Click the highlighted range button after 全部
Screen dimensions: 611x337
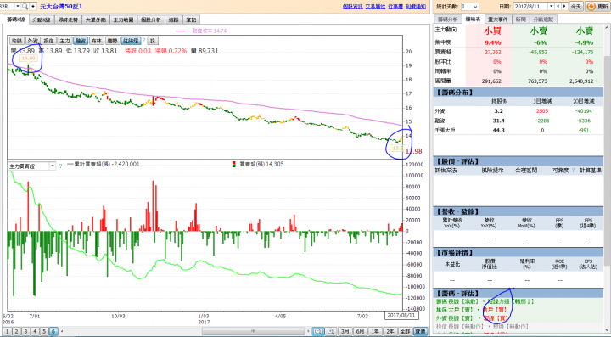click(420, 332)
